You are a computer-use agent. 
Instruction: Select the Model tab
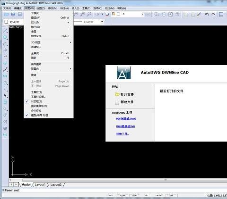coord(26,184)
